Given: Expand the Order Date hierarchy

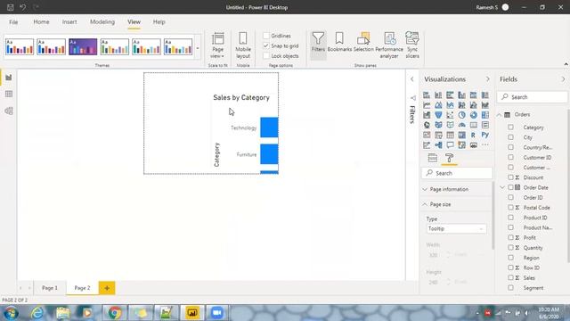Looking at the screenshot, I should pyautogui.click(x=502, y=187).
